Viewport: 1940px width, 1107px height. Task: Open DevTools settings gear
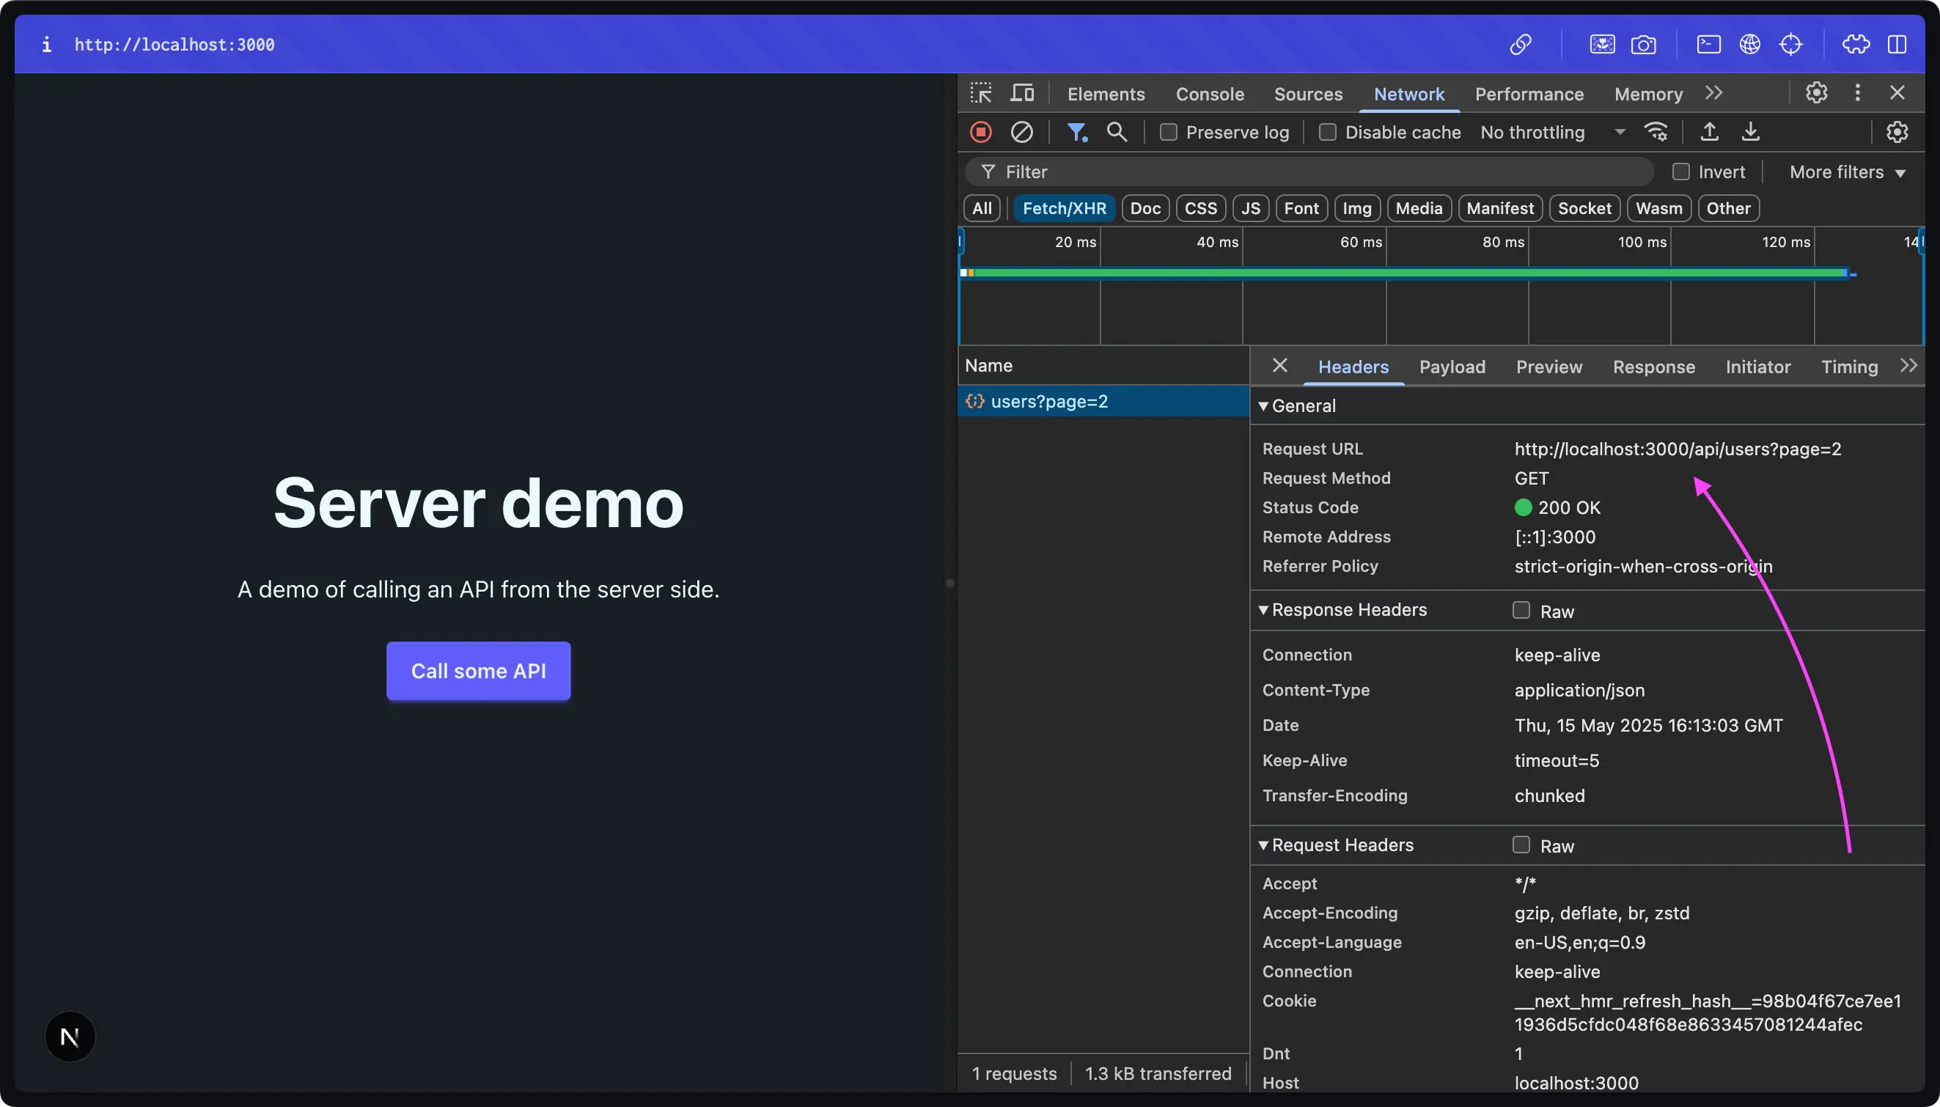(1817, 93)
